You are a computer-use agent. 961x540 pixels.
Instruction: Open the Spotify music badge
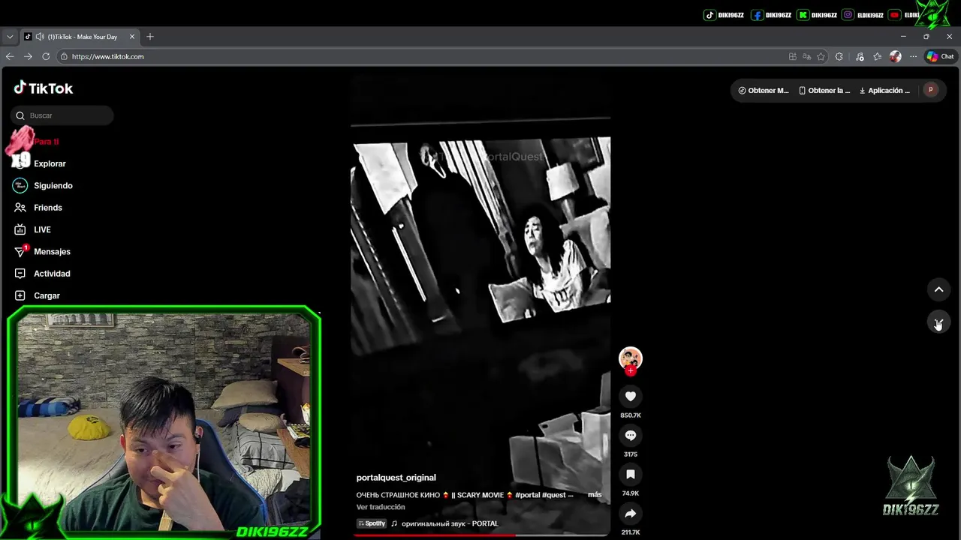pyautogui.click(x=372, y=523)
